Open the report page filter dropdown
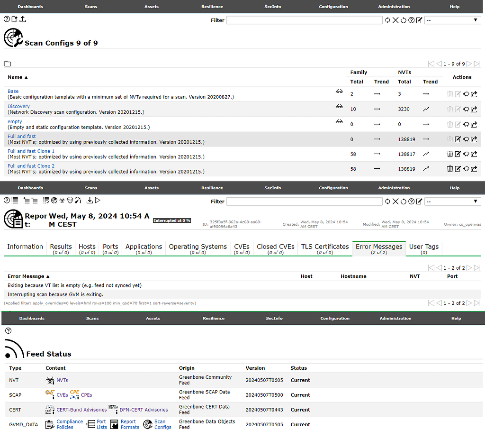This screenshot has height=430, width=485. pyautogui.click(x=452, y=201)
